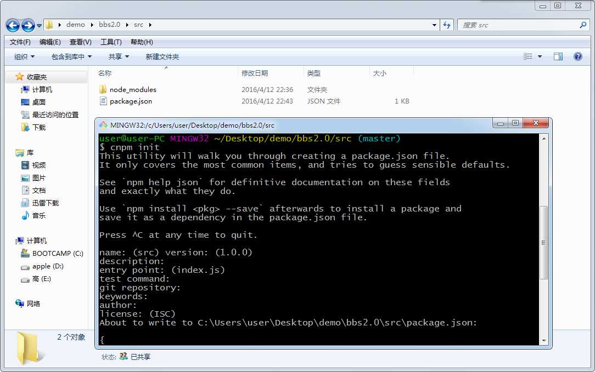The image size is (595, 372).
Task: Click the MINGW32 terminal scrollbar thumb
Action: click(544, 243)
